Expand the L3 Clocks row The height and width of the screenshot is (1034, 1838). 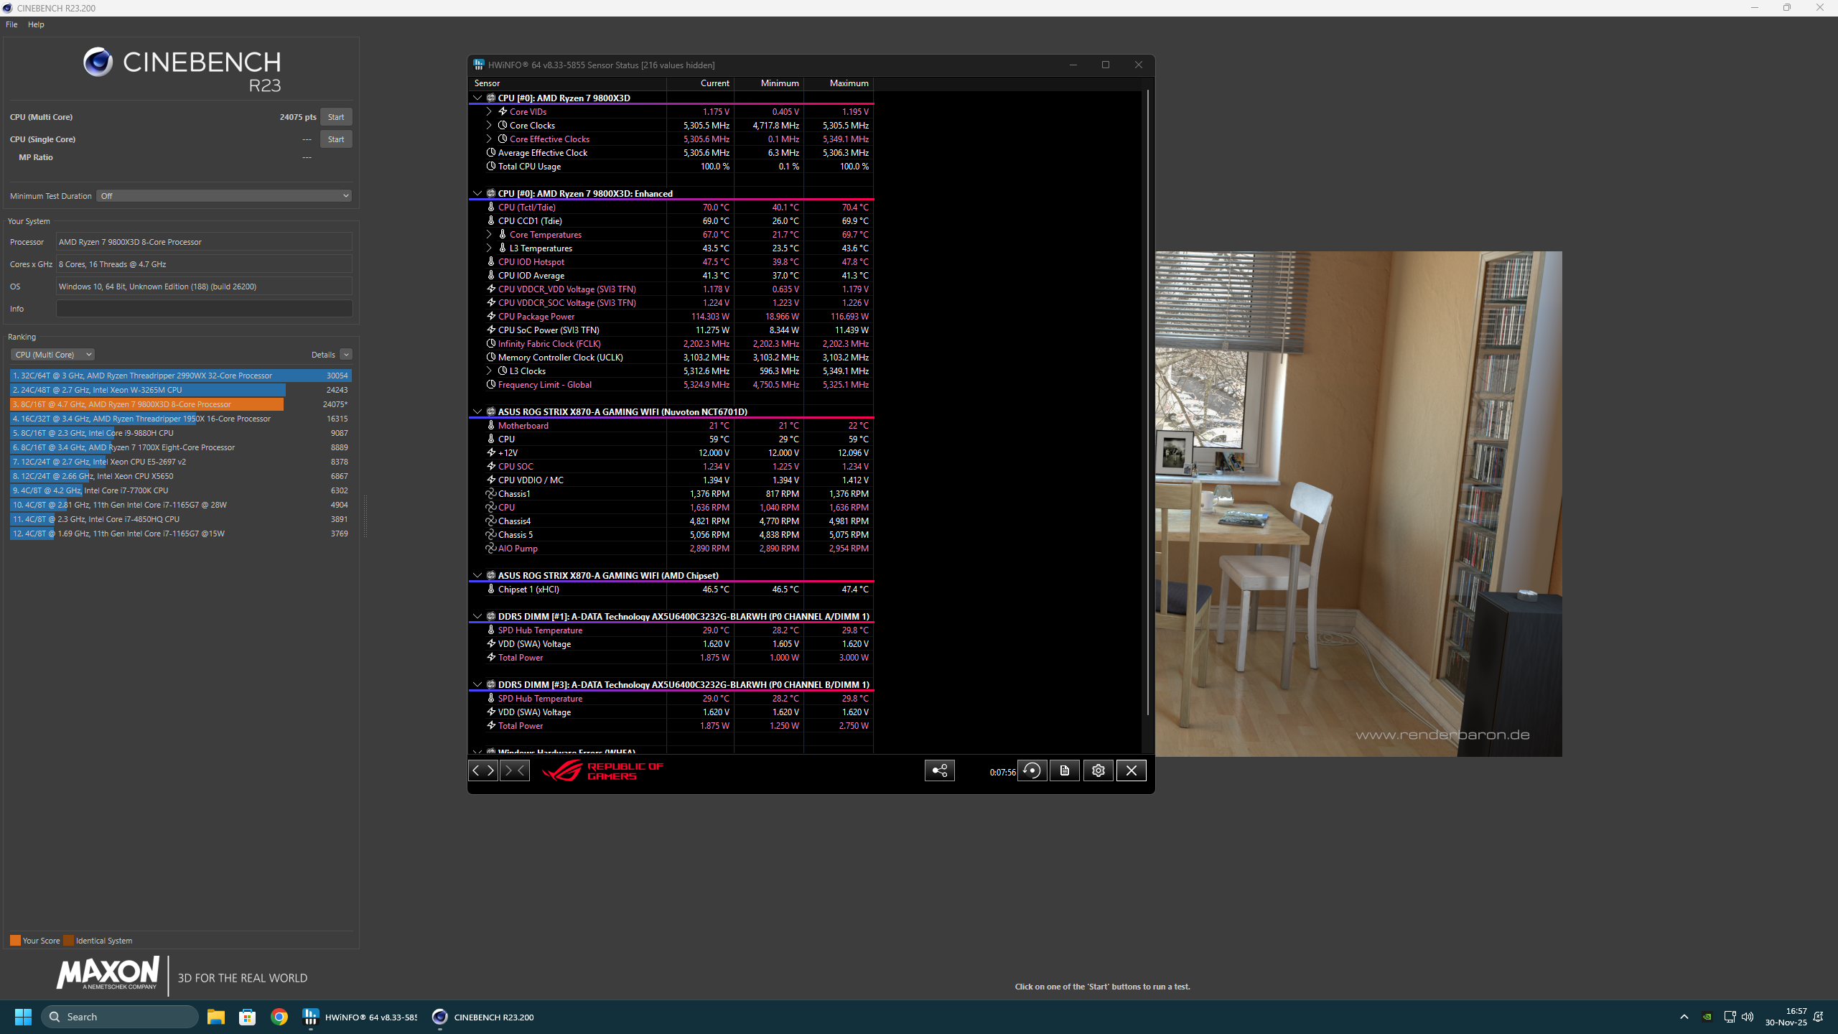(x=489, y=371)
